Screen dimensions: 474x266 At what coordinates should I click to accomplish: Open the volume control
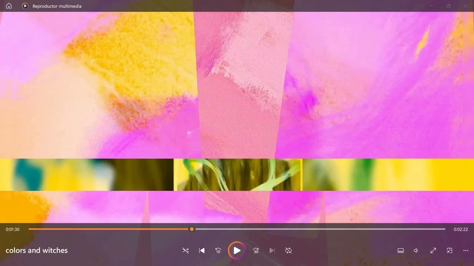[416, 250]
